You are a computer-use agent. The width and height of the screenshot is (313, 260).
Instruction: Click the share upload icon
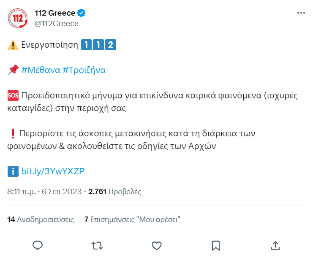pos(275,245)
